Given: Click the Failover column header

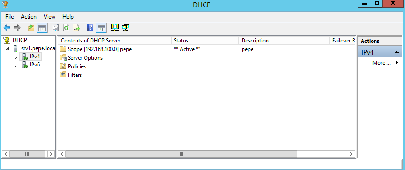Looking at the screenshot, I should 343,41.
